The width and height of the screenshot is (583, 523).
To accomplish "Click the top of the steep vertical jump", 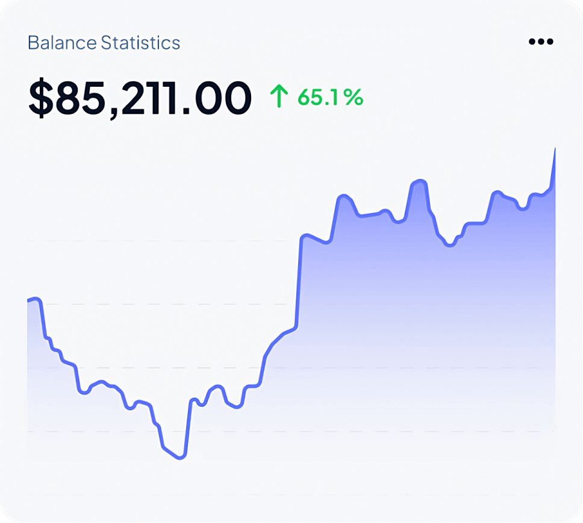I will 303,237.
